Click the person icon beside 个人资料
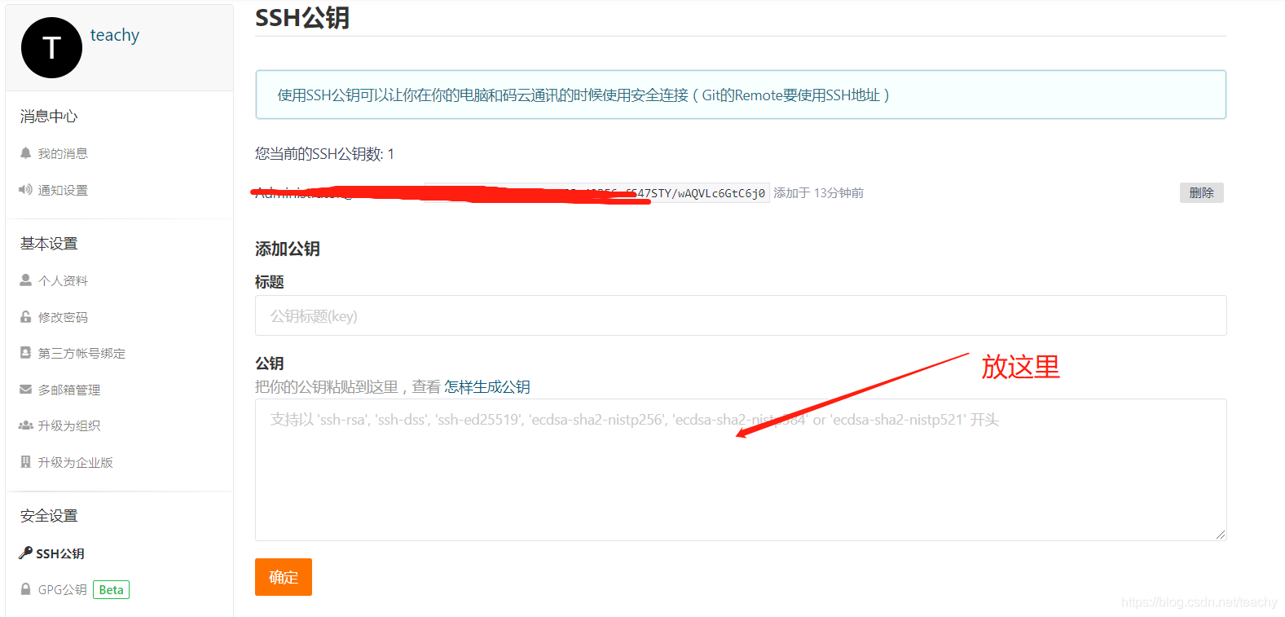 pyautogui.click(x=25, y=280)
